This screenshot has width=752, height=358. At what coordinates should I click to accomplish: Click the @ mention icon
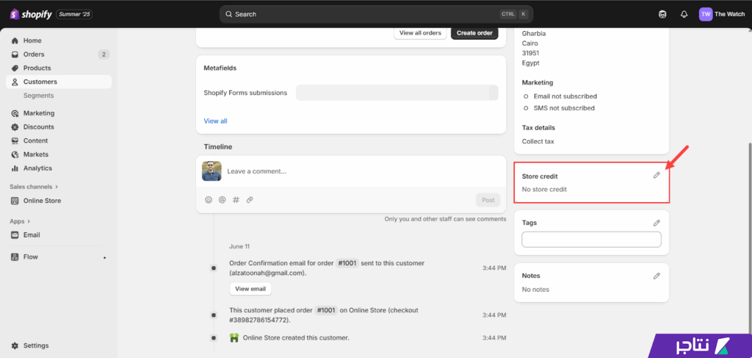coord(222,200)
